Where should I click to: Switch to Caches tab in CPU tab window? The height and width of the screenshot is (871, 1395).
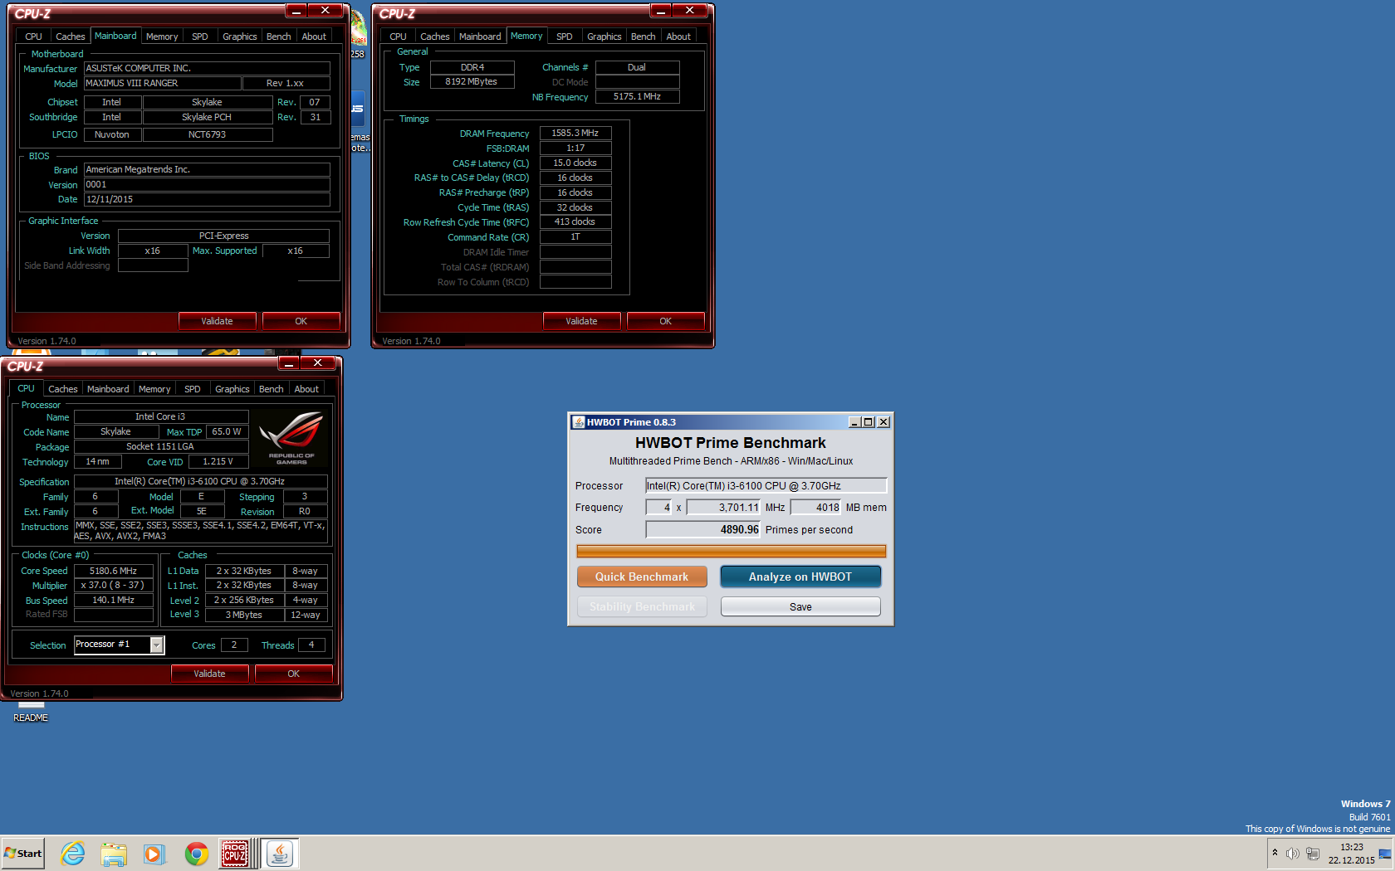click(63, 389)
